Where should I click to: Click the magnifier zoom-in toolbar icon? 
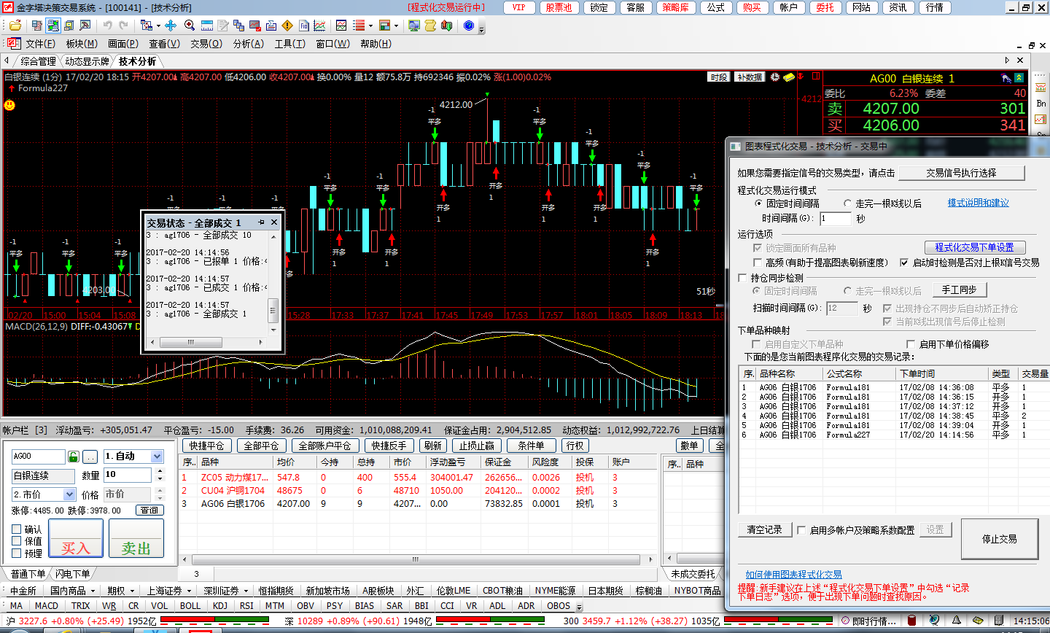click(190, 26)
